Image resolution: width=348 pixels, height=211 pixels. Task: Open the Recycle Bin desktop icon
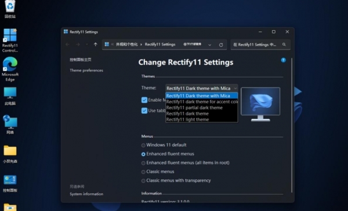[10, 9]
